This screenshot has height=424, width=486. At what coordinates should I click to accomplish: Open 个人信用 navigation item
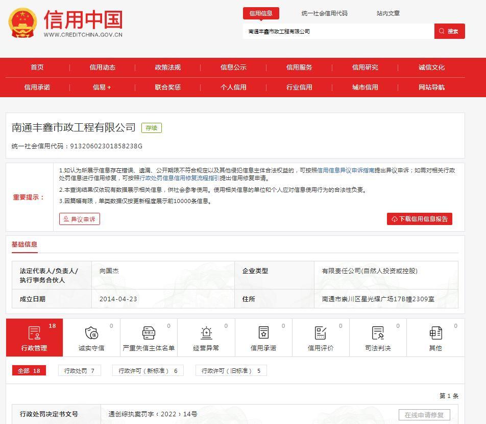[233, 87]
